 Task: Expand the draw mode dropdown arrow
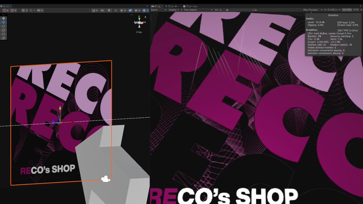click(96, 10)
